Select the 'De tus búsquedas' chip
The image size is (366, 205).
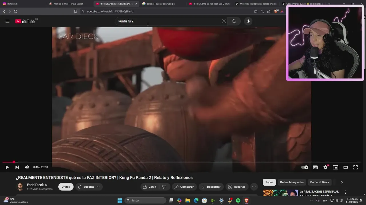click(292, 182)
